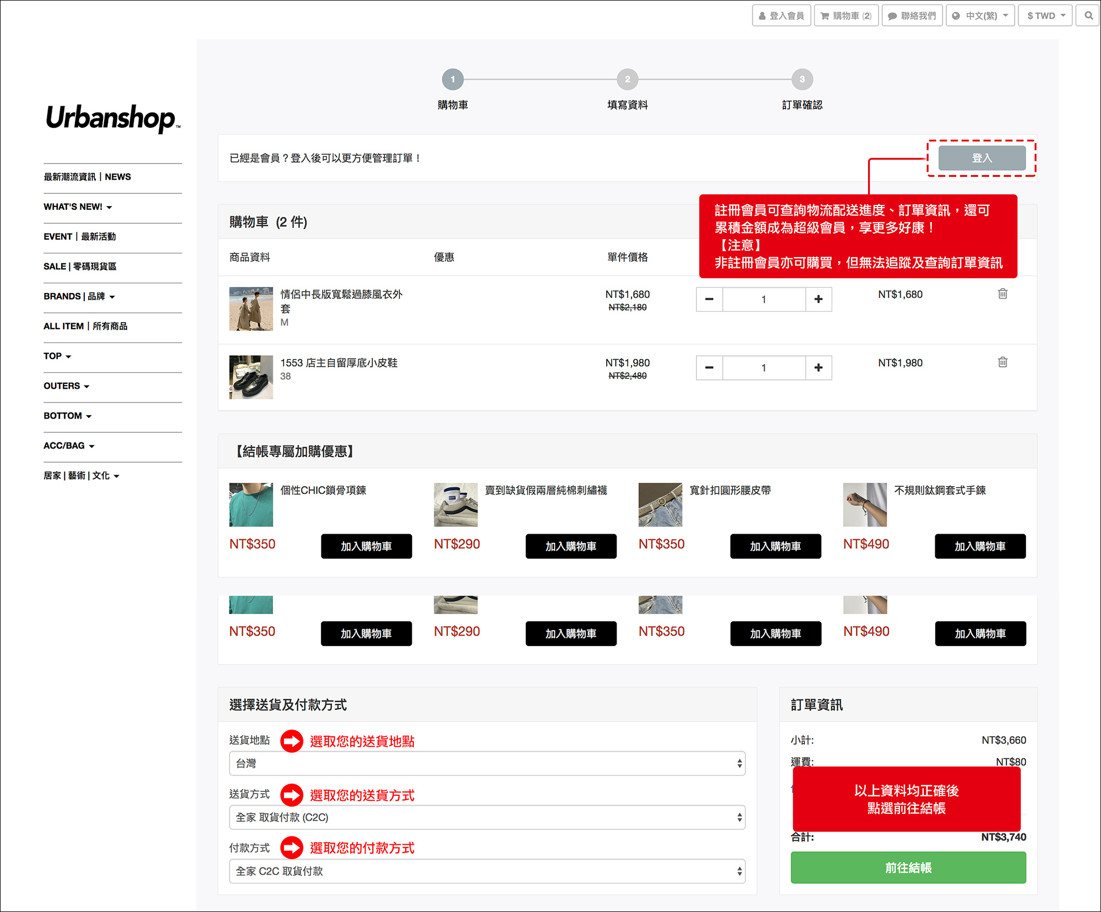Open the shopping cart (2) button
This screenshot has height=912, width=1101.
pos(846,15)
